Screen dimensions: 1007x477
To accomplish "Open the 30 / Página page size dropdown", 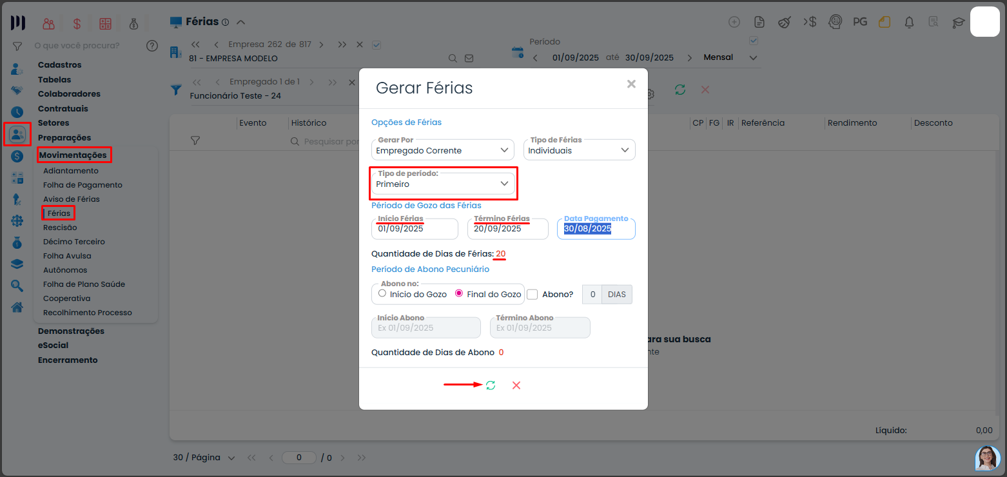I will 204,458.
